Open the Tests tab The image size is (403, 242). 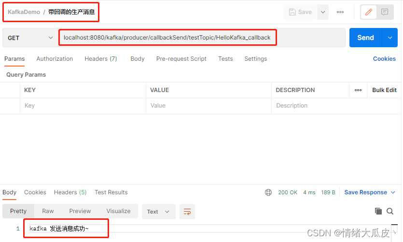(x=225, y=59)
